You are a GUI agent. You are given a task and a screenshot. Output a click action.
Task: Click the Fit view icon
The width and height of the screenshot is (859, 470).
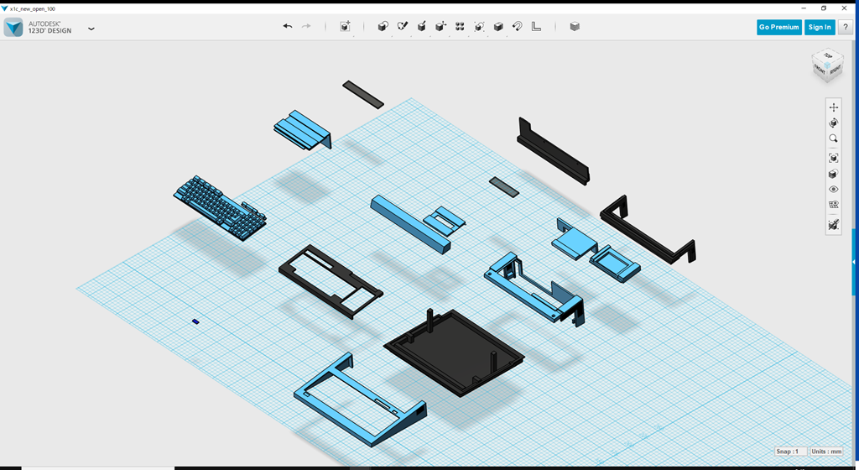coord(833,158)
